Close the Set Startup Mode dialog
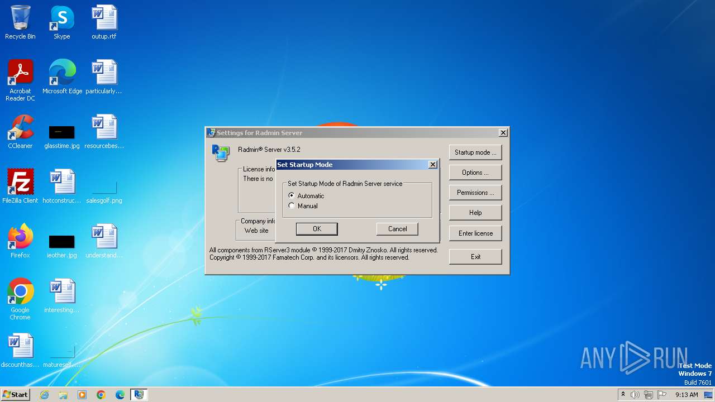This screenshot has height=402, width=715. [432, 165]
